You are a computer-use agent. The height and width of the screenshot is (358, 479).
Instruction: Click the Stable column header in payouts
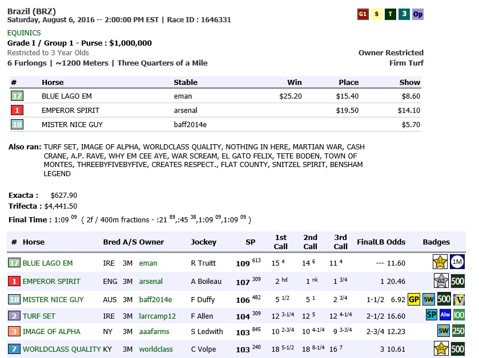(x=186, y=82)
